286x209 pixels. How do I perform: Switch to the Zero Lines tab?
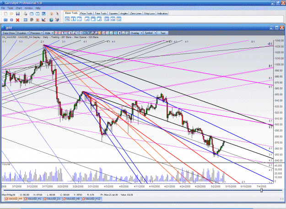(136, 13)
